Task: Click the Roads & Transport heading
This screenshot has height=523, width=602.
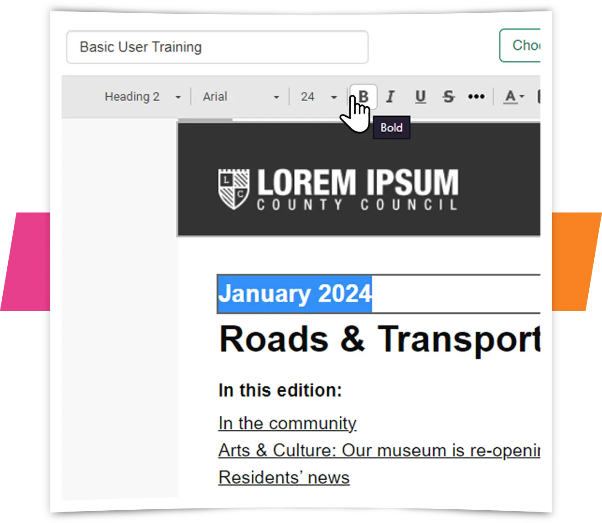Action: pyautogui.click(x=379, y=339)
